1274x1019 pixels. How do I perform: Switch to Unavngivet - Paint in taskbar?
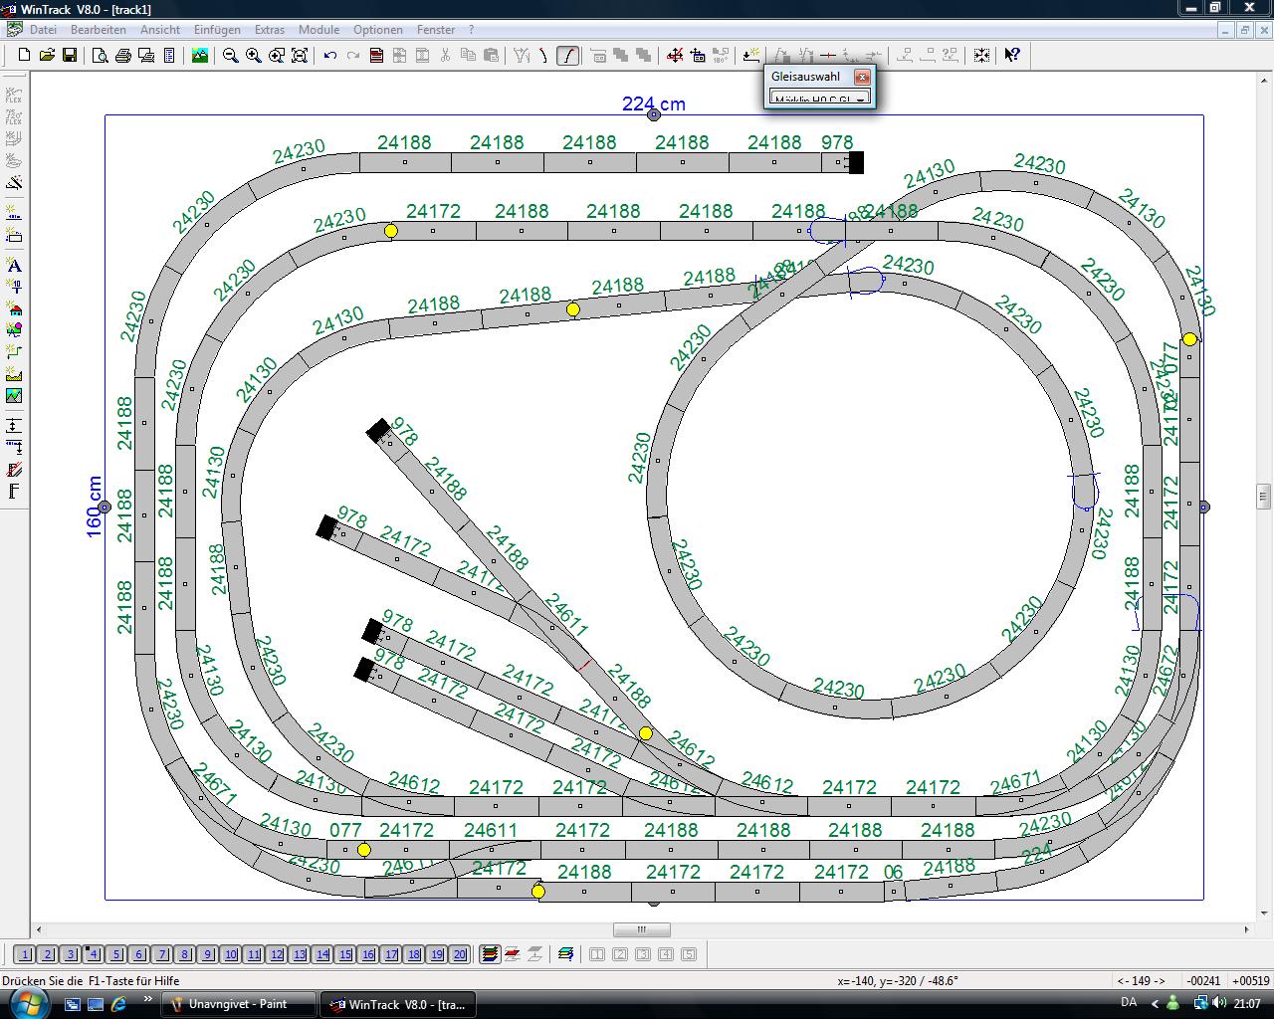coord(239,1004)
